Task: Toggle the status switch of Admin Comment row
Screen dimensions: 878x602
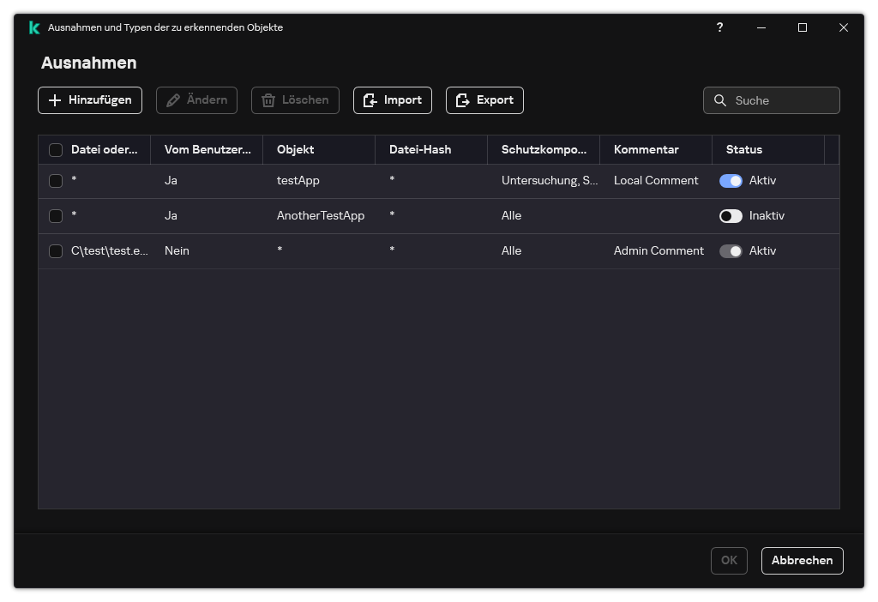Action: [x=731, y=251]
